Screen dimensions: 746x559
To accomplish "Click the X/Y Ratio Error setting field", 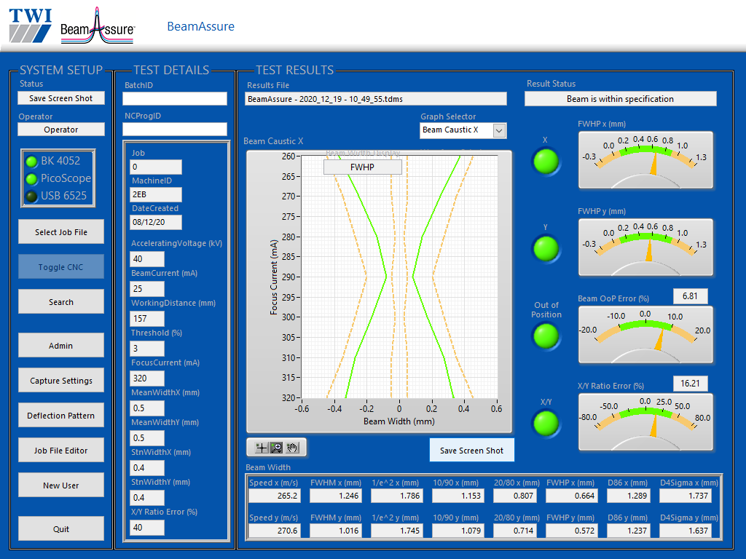I will (147, 528).
